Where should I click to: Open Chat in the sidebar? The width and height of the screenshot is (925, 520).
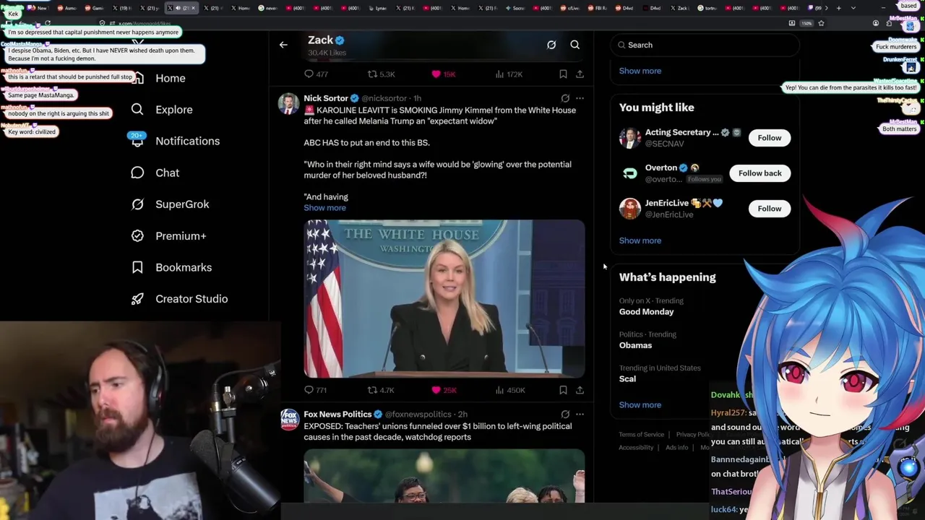click(x=167, y=173)
